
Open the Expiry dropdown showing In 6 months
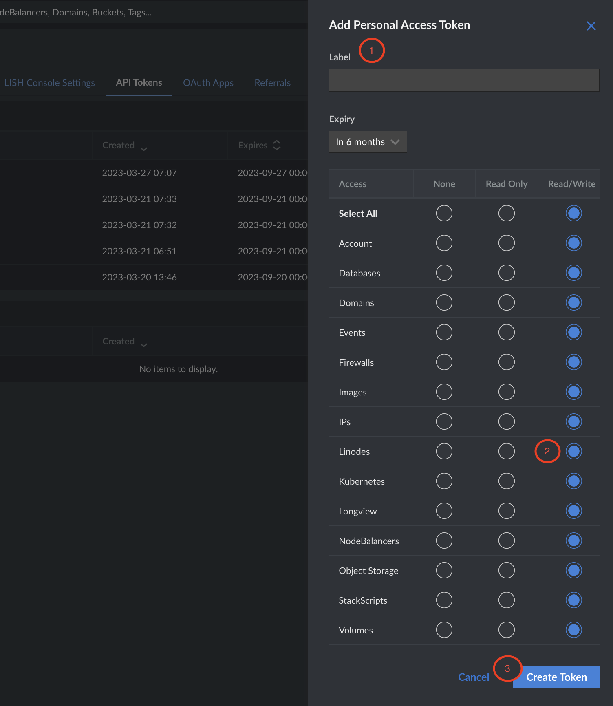(368, 142)
